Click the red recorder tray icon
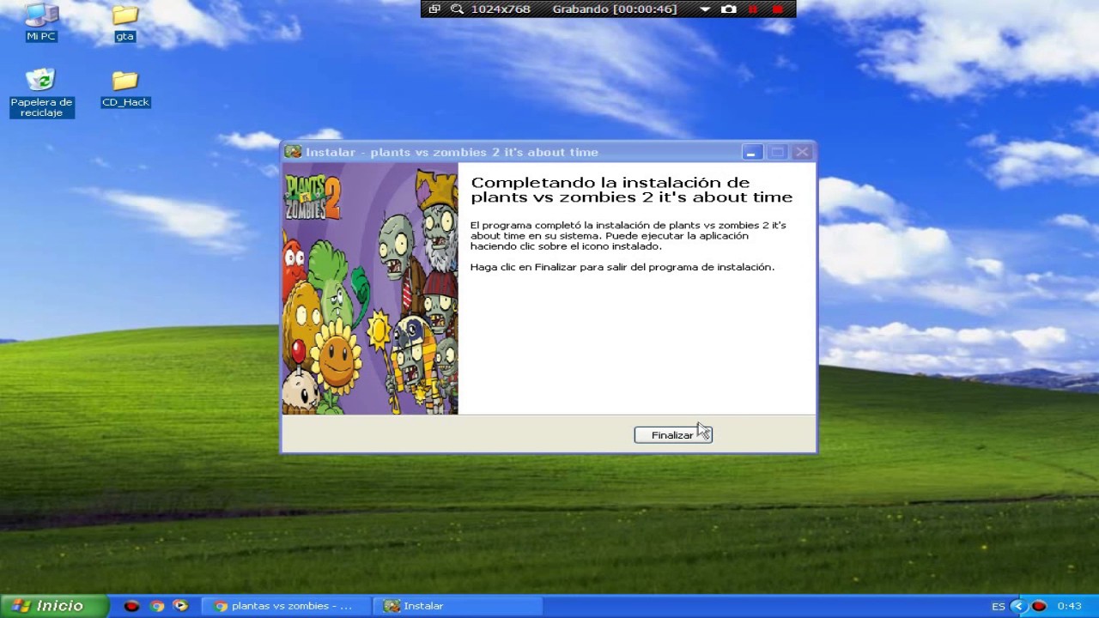The width and height of the screenshot is (1099, 618). tap(1039, 606)
